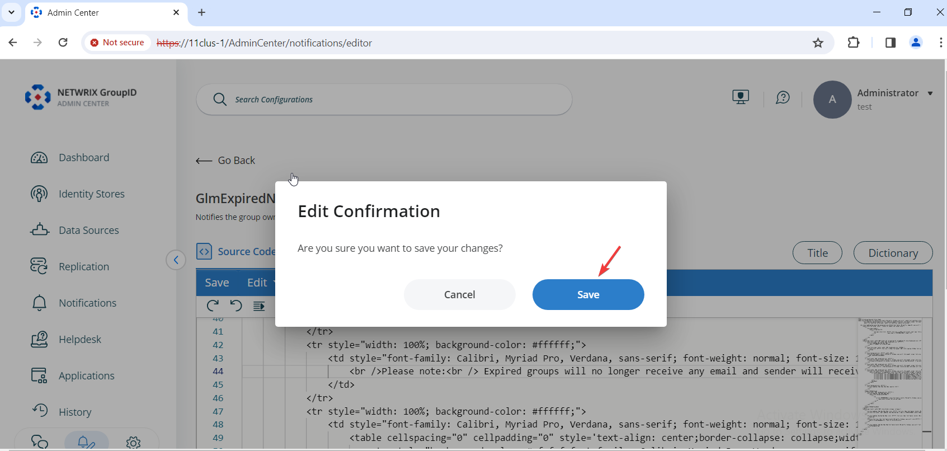Click the NETWRIX GroupID logo
Image resolution: width=947 pixels, height=451 pixels.
[81, 97]
